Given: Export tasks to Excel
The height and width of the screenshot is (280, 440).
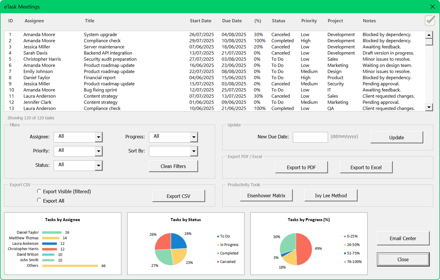Looking at the screenshot, I should point(366,167).
